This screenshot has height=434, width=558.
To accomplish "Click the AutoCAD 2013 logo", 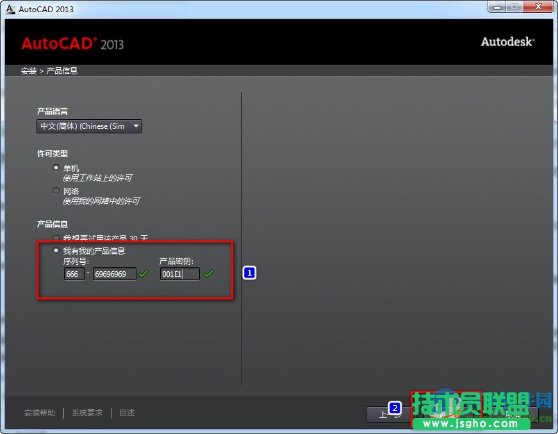I will point(74,44).
